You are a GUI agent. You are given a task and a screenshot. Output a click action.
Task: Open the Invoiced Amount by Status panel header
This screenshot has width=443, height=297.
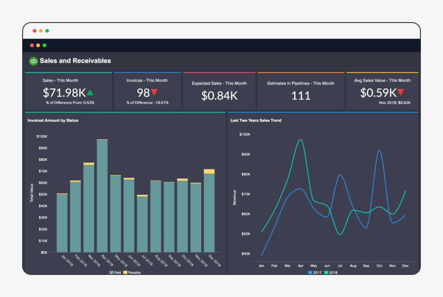[x=53, y=120]
